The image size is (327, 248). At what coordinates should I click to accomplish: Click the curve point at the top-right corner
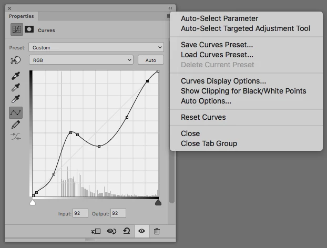pyautogui.click(x=158, y=71)
